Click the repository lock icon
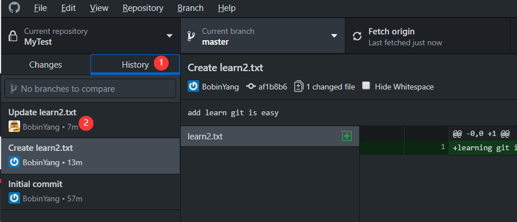 pyautogui.click(x=13, y=36)
